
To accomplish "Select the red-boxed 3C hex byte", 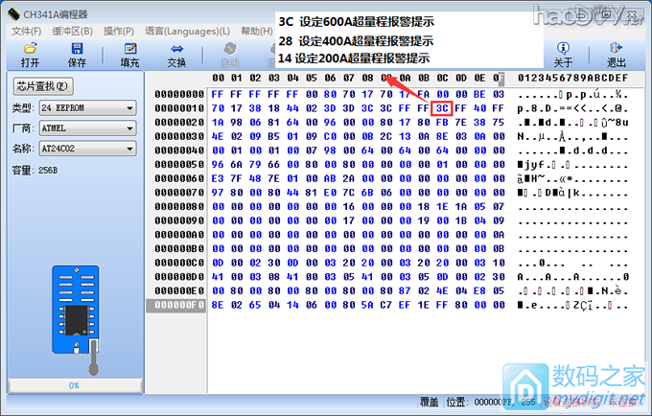I will click(x=442, y=109).
